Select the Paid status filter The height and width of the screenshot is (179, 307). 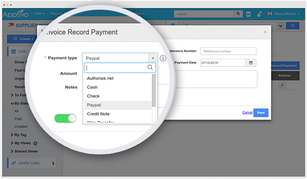(x=18, y=119)
